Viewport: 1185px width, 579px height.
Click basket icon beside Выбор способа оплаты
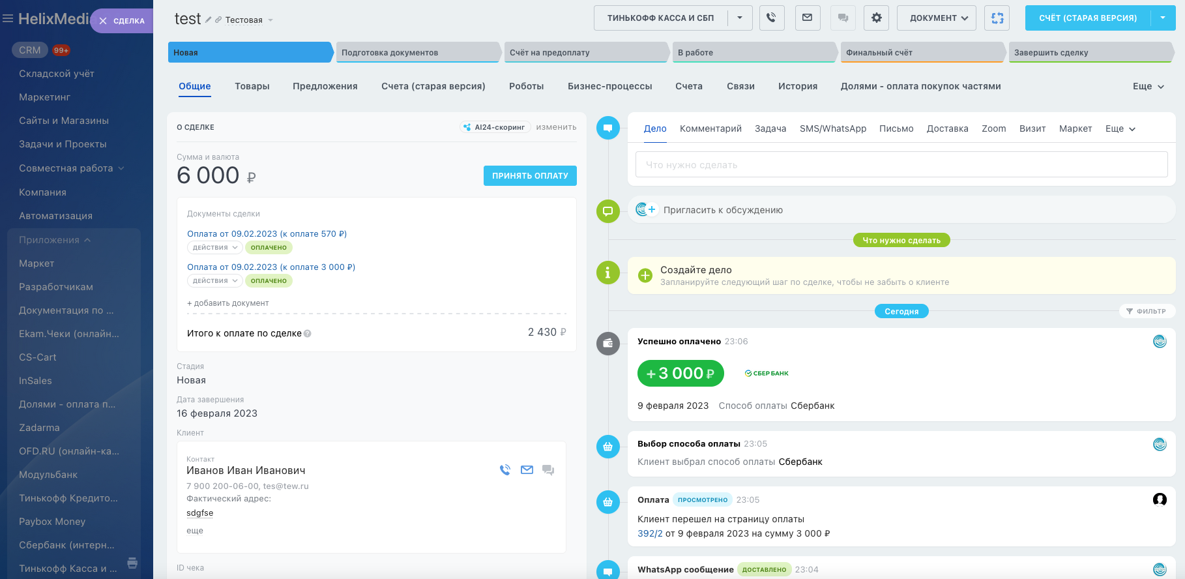coord(607,447)
